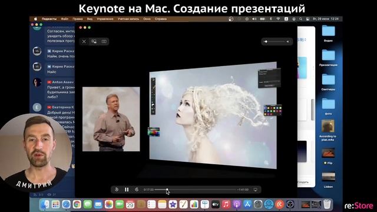Viewport: 377px width, 212px height.
Task: Open Spotlight search in the menu bar
Action: click(300, 19)
